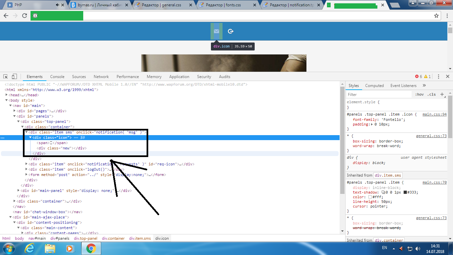The height and width of the screenshot is (255, 453).
Task: Open the Computed styles tab
Action: click(374, 86)
